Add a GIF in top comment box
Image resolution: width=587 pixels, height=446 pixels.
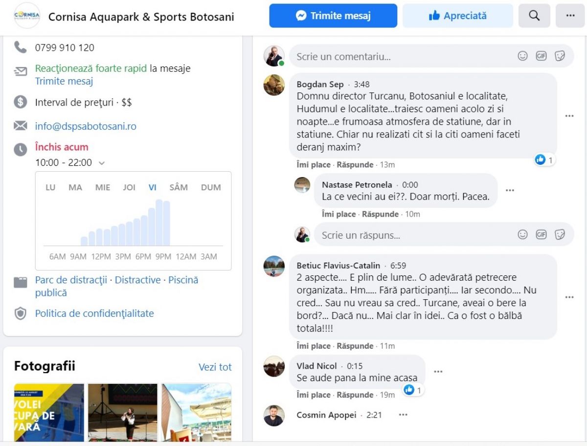pyautogui.click(x=541, y=56)
